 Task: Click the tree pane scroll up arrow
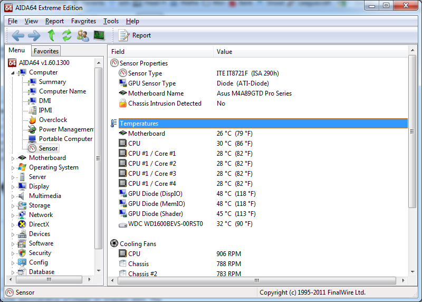pos(99,63)
